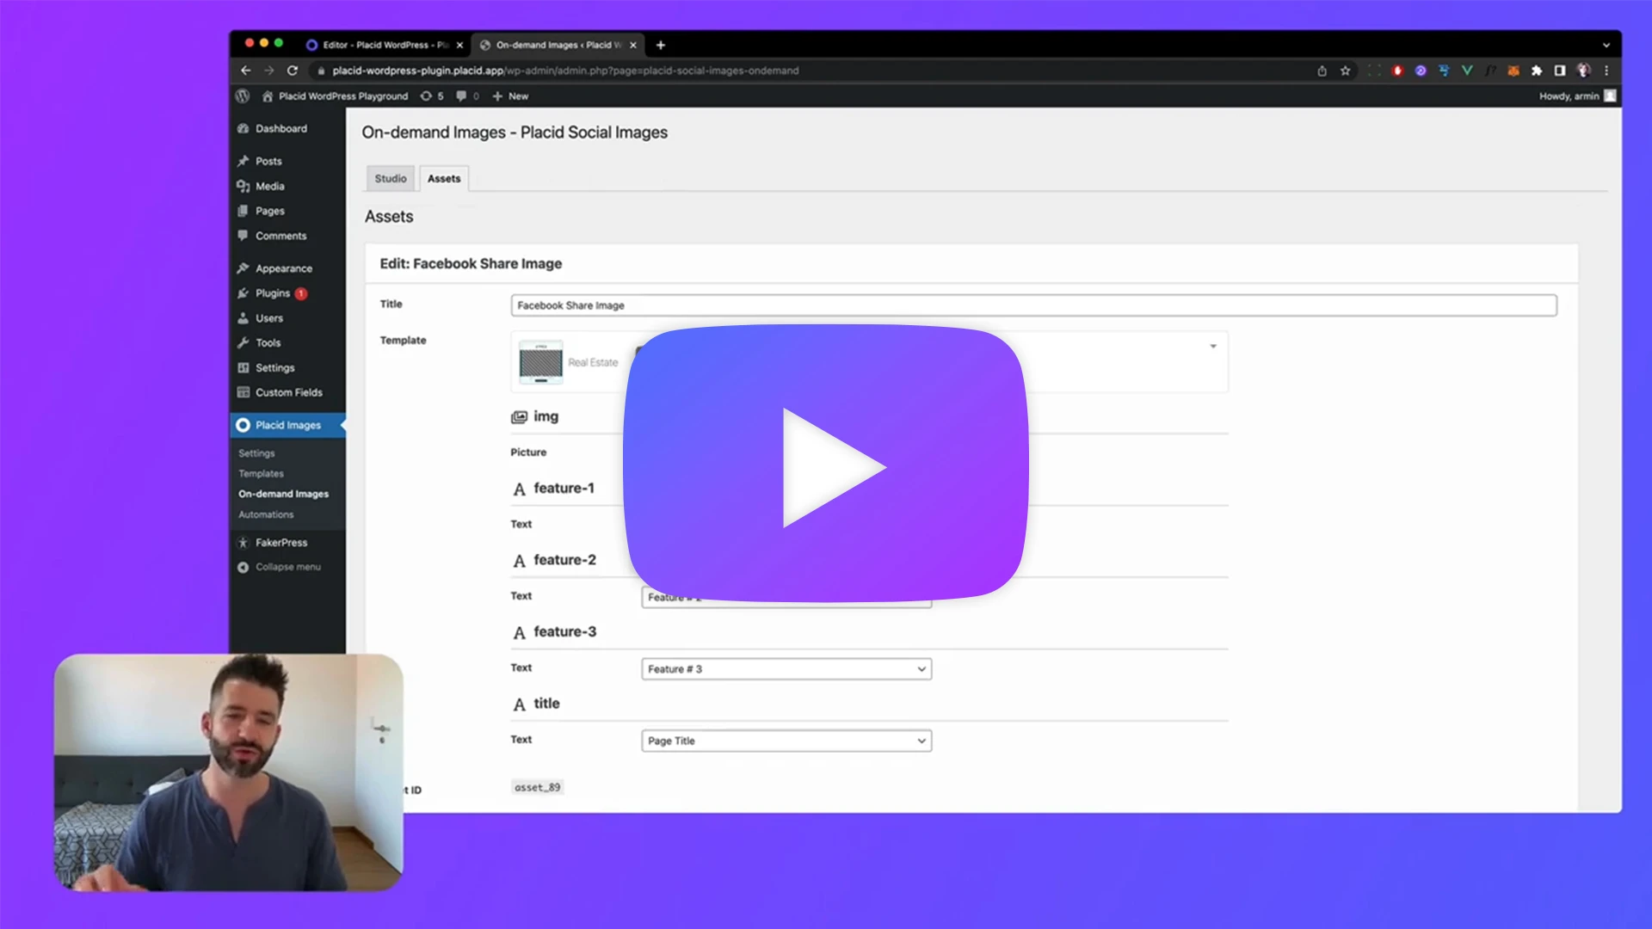
Task: Open Placid WordPress Playground site link
Action: click(x=335, y=96)
